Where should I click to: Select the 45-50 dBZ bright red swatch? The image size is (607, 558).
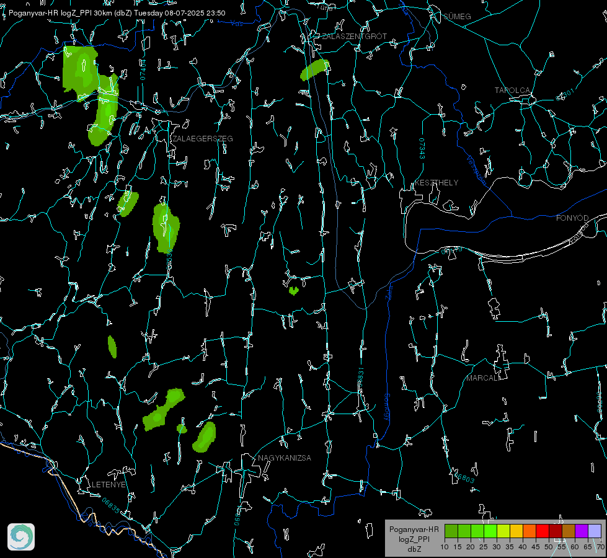point(543,531)
